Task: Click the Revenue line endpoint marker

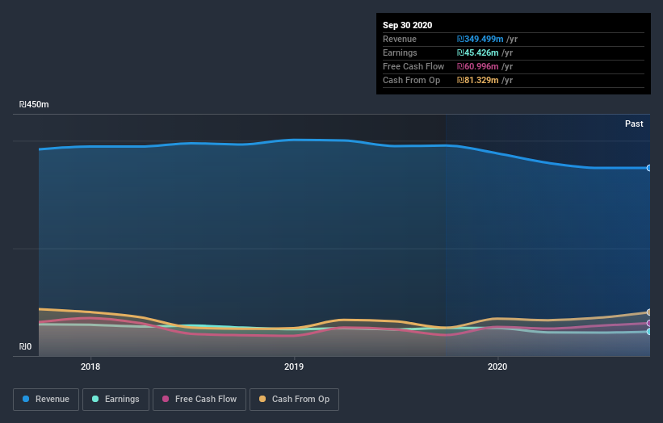Action: click(x=648, y=168)
